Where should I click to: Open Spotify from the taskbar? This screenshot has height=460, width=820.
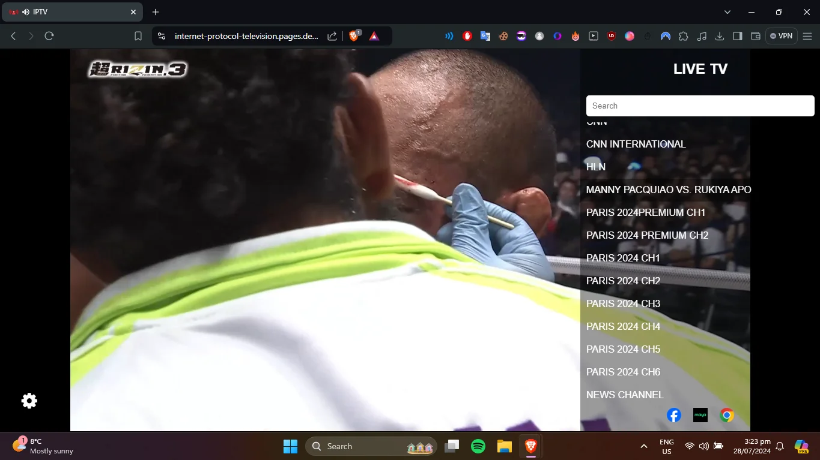[x=478, y=446]
